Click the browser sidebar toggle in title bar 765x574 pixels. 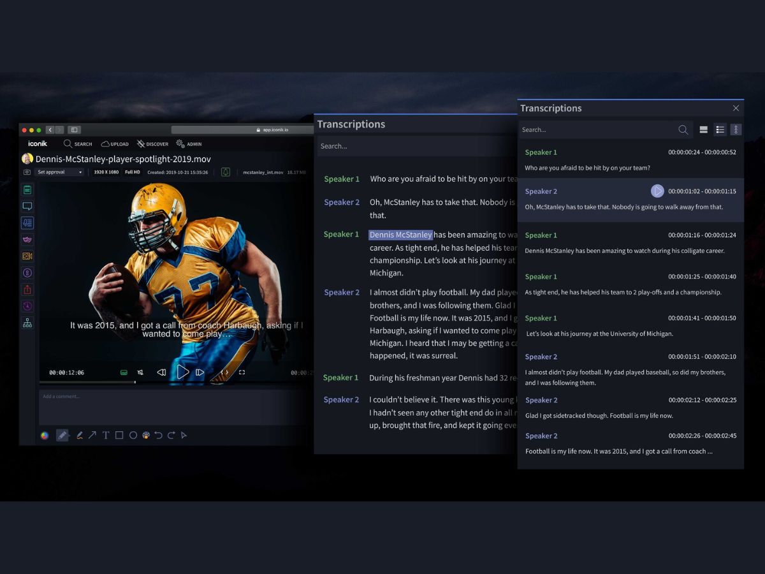coord(73,129)
